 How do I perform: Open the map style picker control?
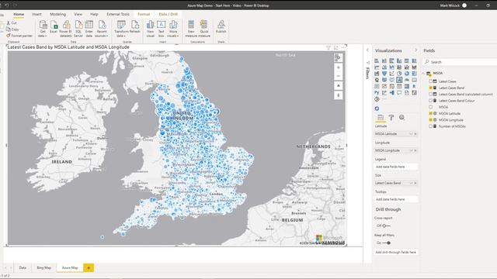click(339, 58)
